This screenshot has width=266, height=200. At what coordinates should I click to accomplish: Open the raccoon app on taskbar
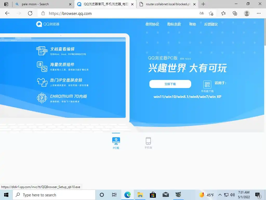tap(178, 195)
